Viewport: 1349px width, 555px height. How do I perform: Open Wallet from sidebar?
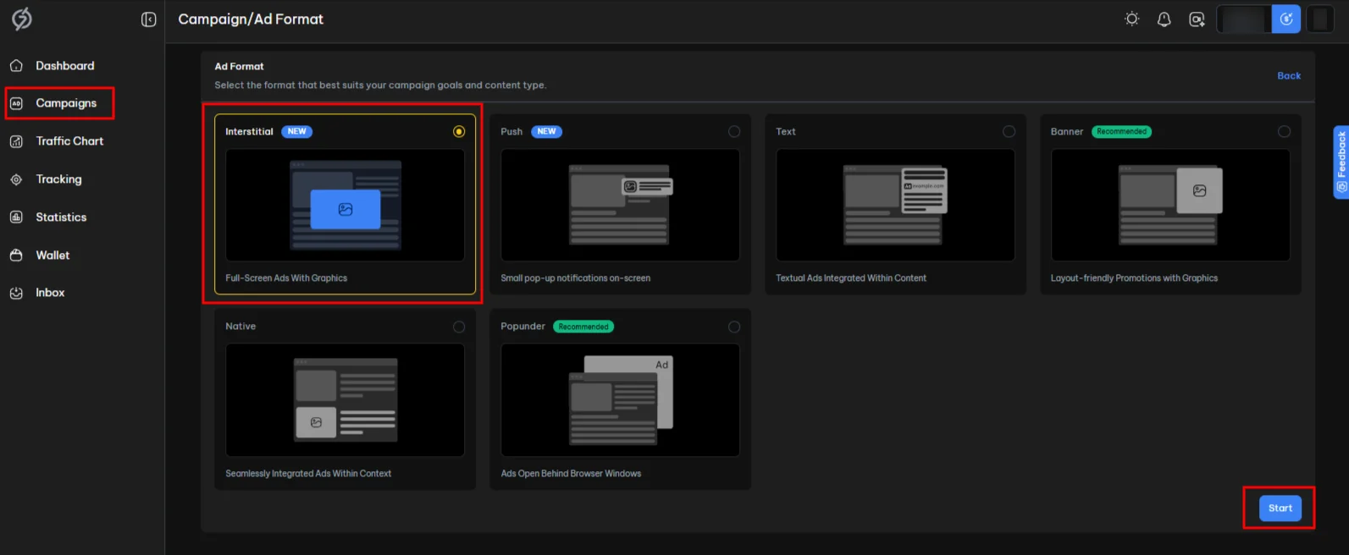[53, 255]
